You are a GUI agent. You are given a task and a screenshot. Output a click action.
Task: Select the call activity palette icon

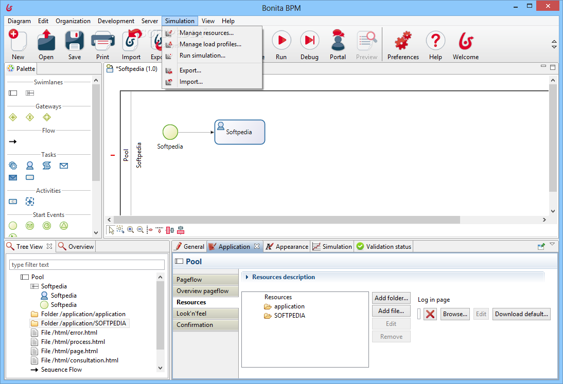(x=13, y=202)
